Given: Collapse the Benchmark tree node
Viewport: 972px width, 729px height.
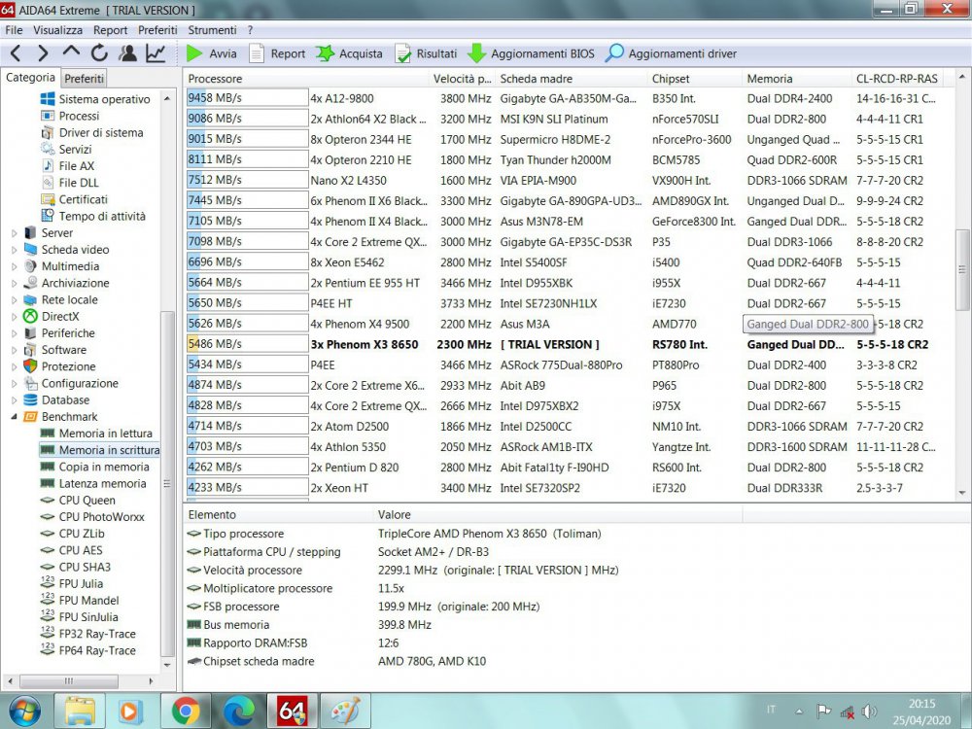Looking at the screenshot, I should (x=14, y=416).
